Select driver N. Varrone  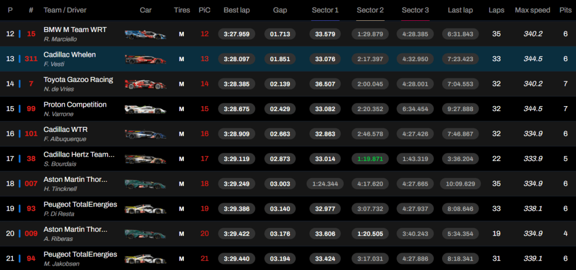[58, 114]
